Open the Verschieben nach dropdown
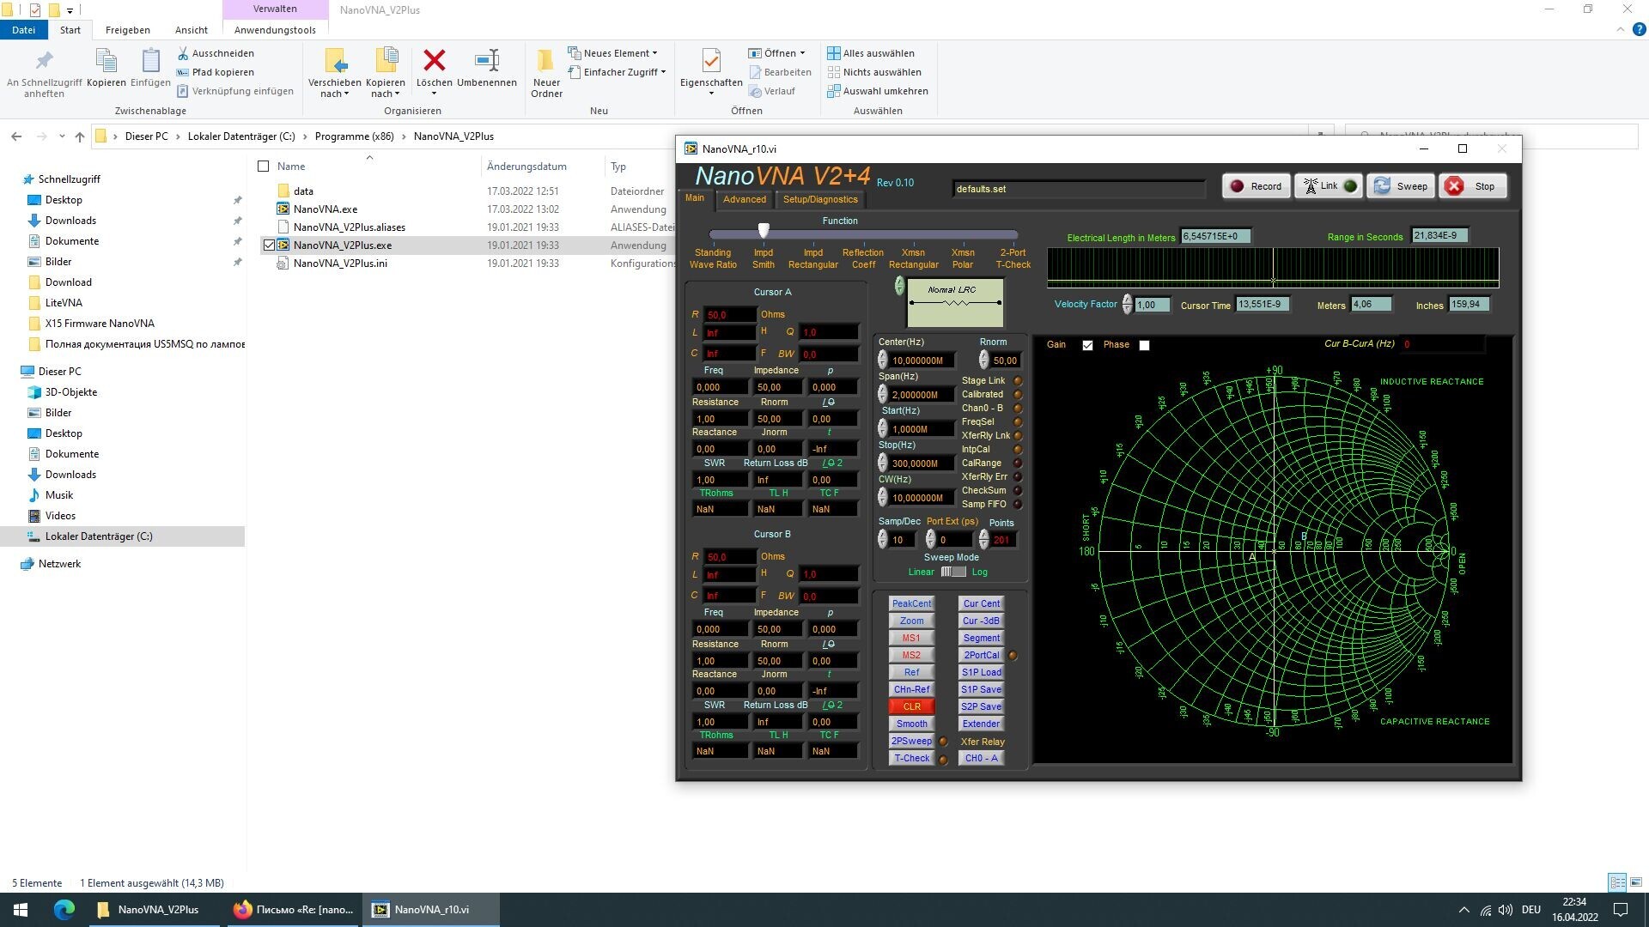Image resolution: width=1649 pixels, height=927 pixels. point(334,88)
